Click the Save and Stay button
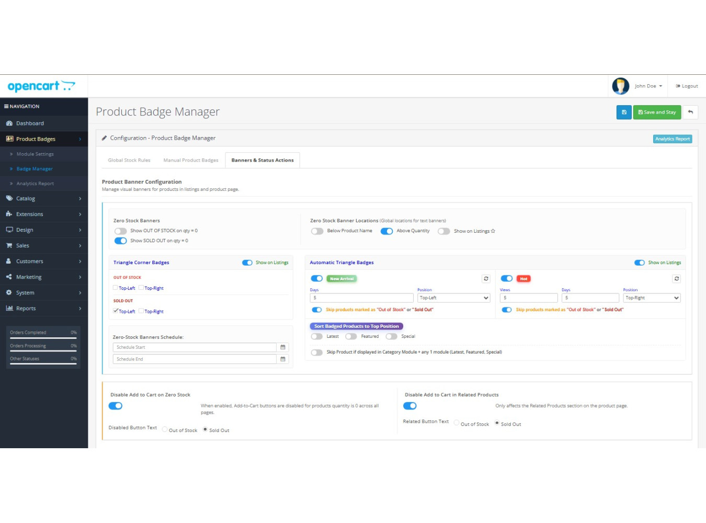The width and height of the screenshot is (706, 523). pyautogui.click(x=657, y=112)
